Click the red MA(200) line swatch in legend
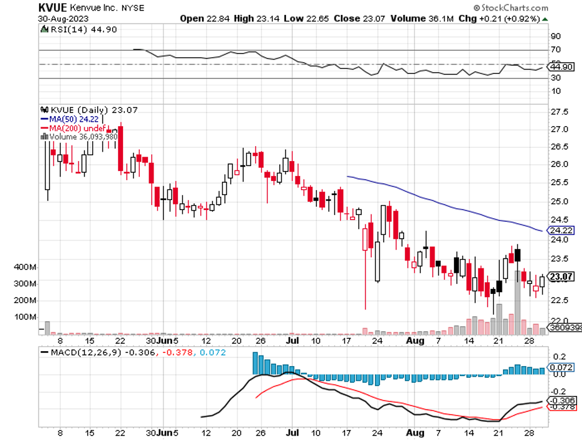 (x=44, y=129)
